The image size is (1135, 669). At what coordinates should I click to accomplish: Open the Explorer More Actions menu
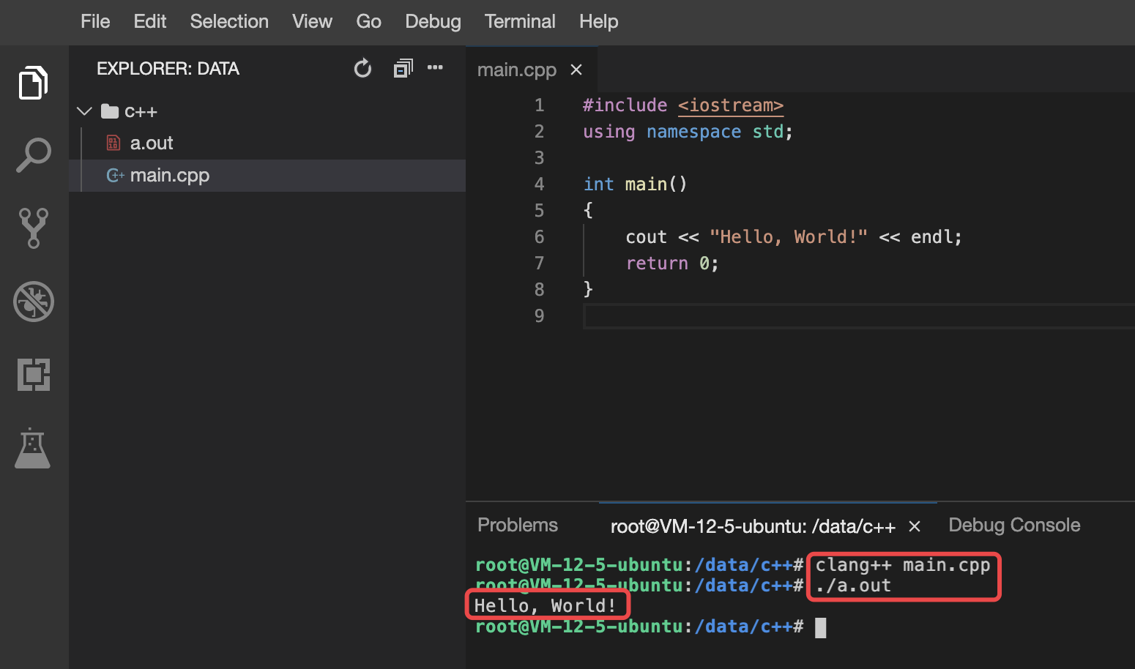[x=435, y=67]
